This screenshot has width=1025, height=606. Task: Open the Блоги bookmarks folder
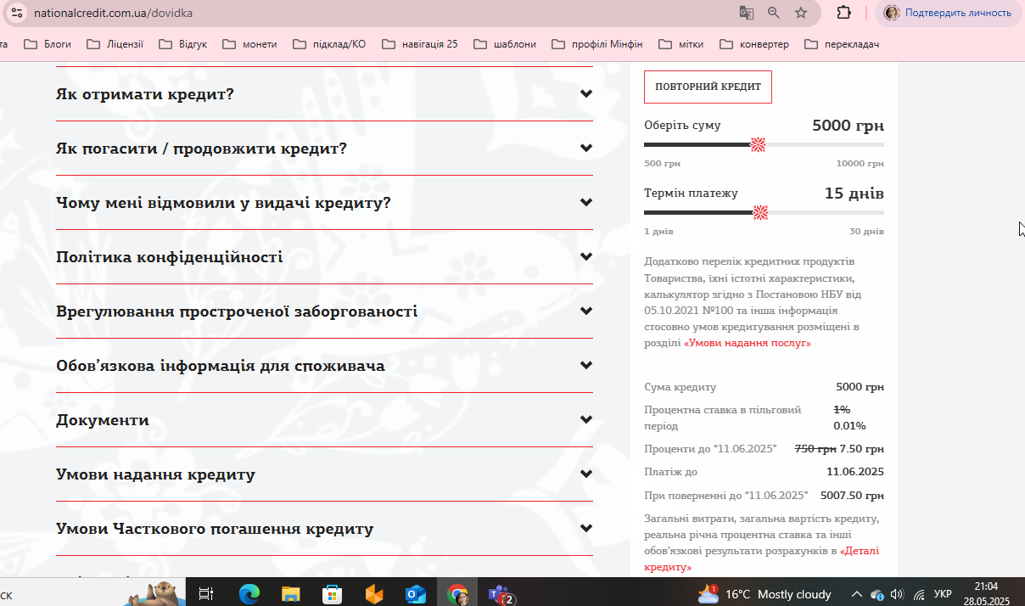pyautogui.click(x=48, y=44)
